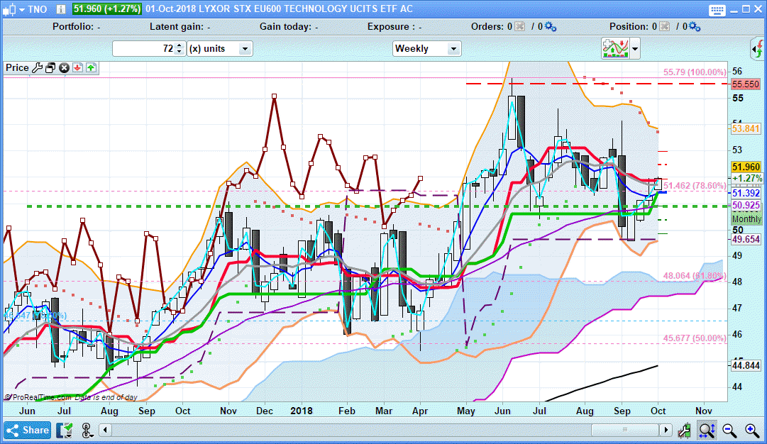This screenshot has height=444, width=767.
Task: Click the 50.925 price axis label
Action: [x=746, y=206]
